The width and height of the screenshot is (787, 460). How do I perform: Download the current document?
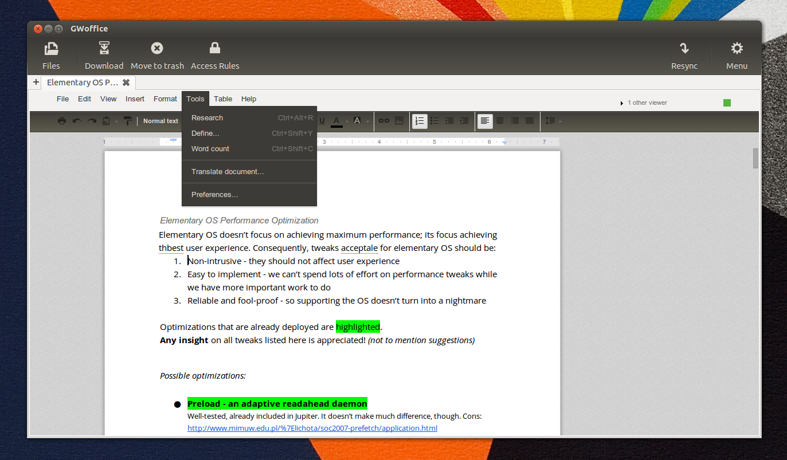[104, 56]
